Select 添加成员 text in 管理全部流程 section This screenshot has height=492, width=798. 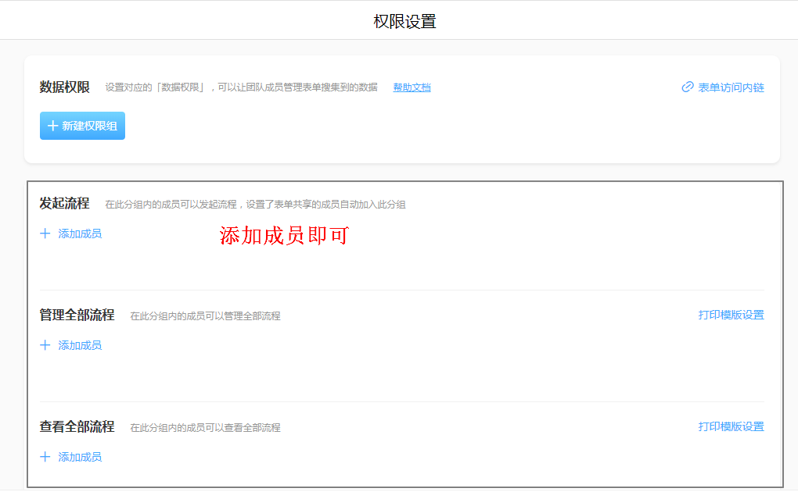(x=80, y=345)
